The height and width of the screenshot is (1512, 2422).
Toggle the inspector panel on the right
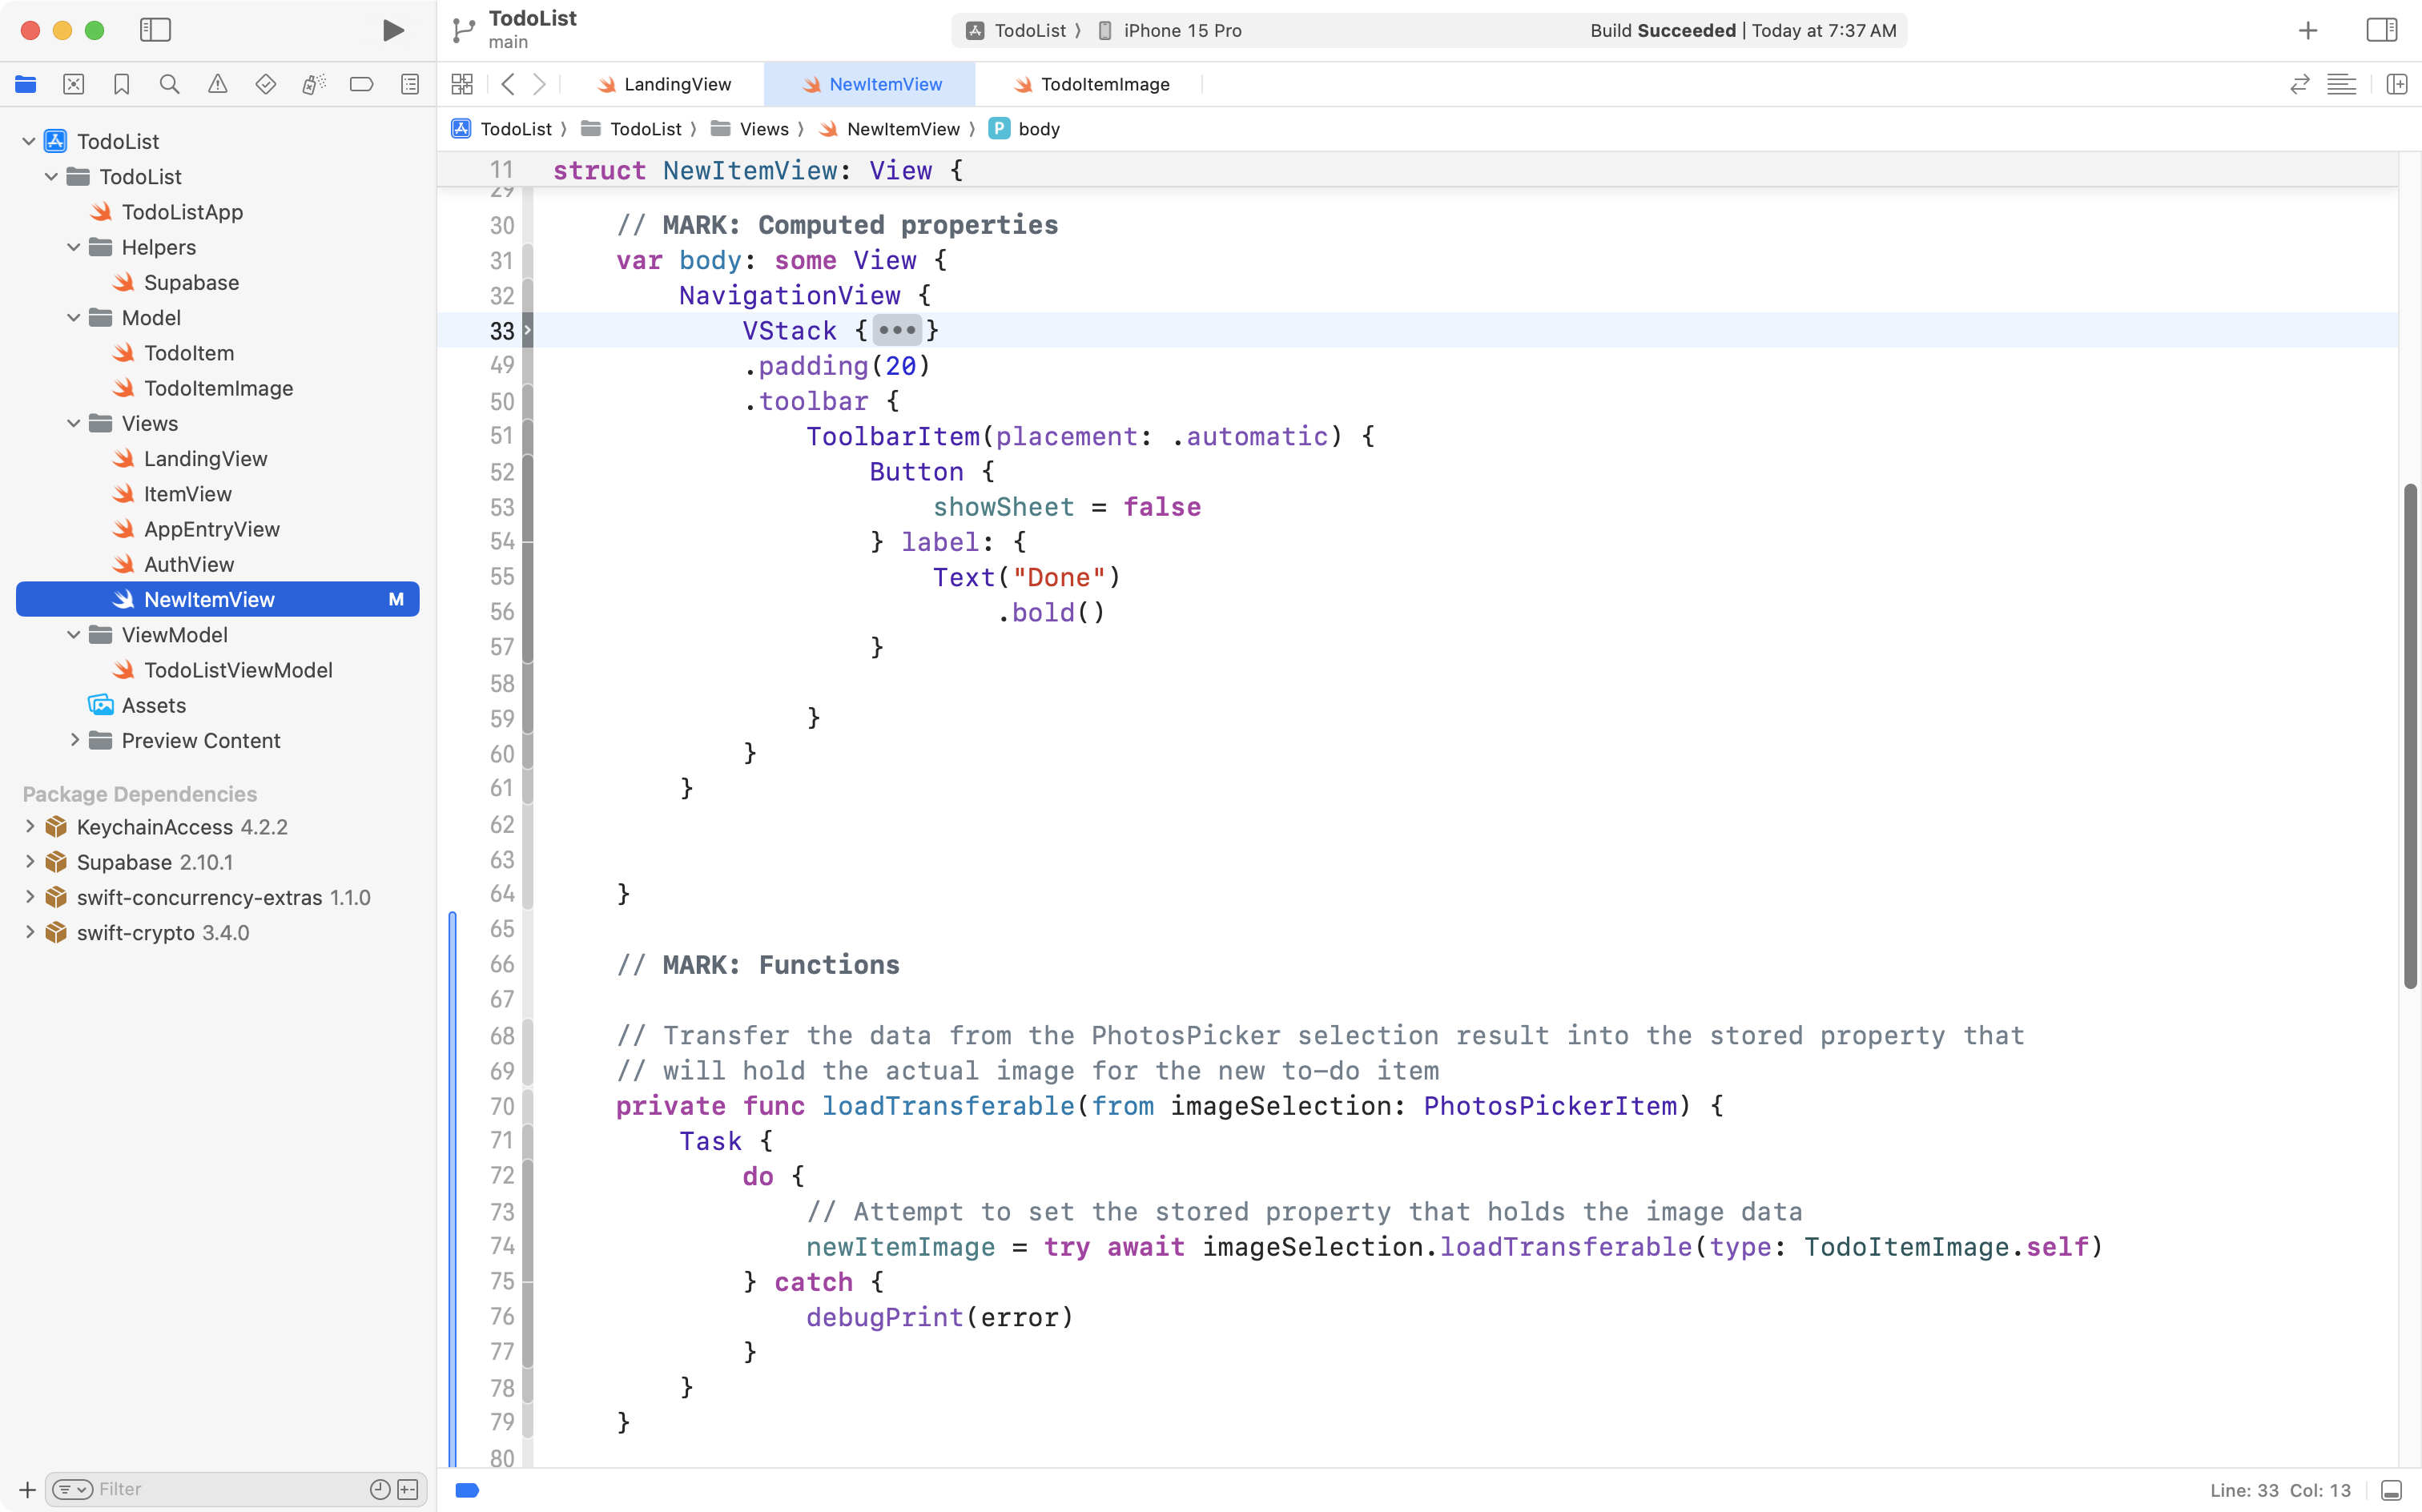(x=2381, y=30)
